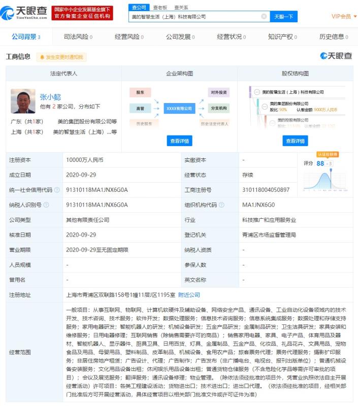
Task: Click the 附近公司 link after the address
Action: point(189,294)
